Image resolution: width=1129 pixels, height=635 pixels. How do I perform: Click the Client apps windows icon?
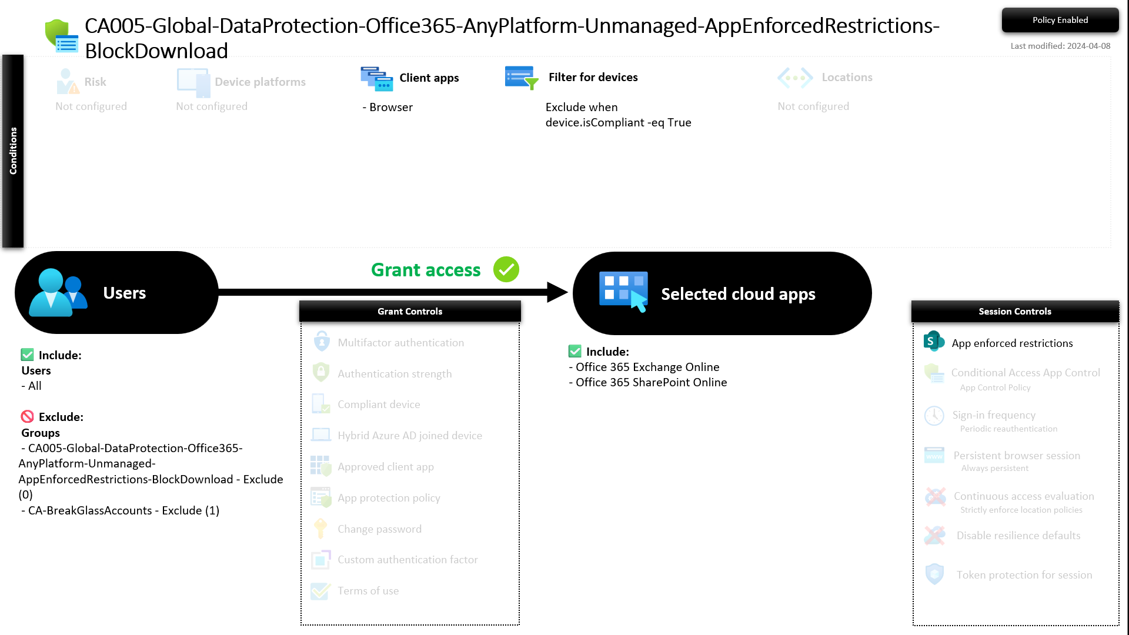pyautogui.click(x=376, y=79)
